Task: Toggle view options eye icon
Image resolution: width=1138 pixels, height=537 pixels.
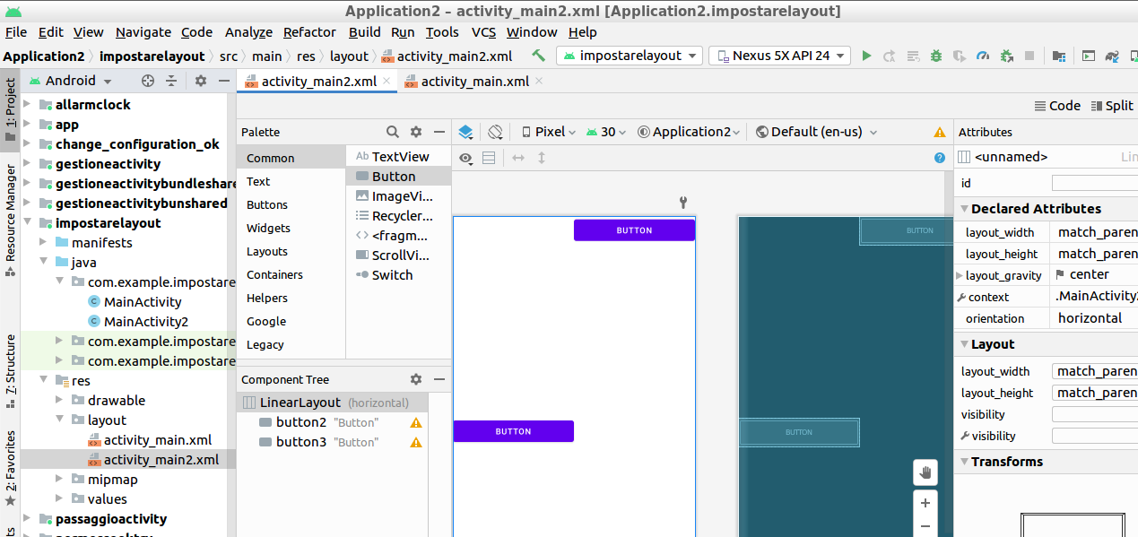Action: pyautogui.click(x=465, y=158)
